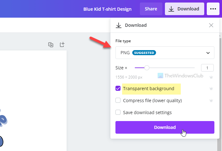222x151 pixels.
Task: Check the Save download settings box
Action: (118, 112)
